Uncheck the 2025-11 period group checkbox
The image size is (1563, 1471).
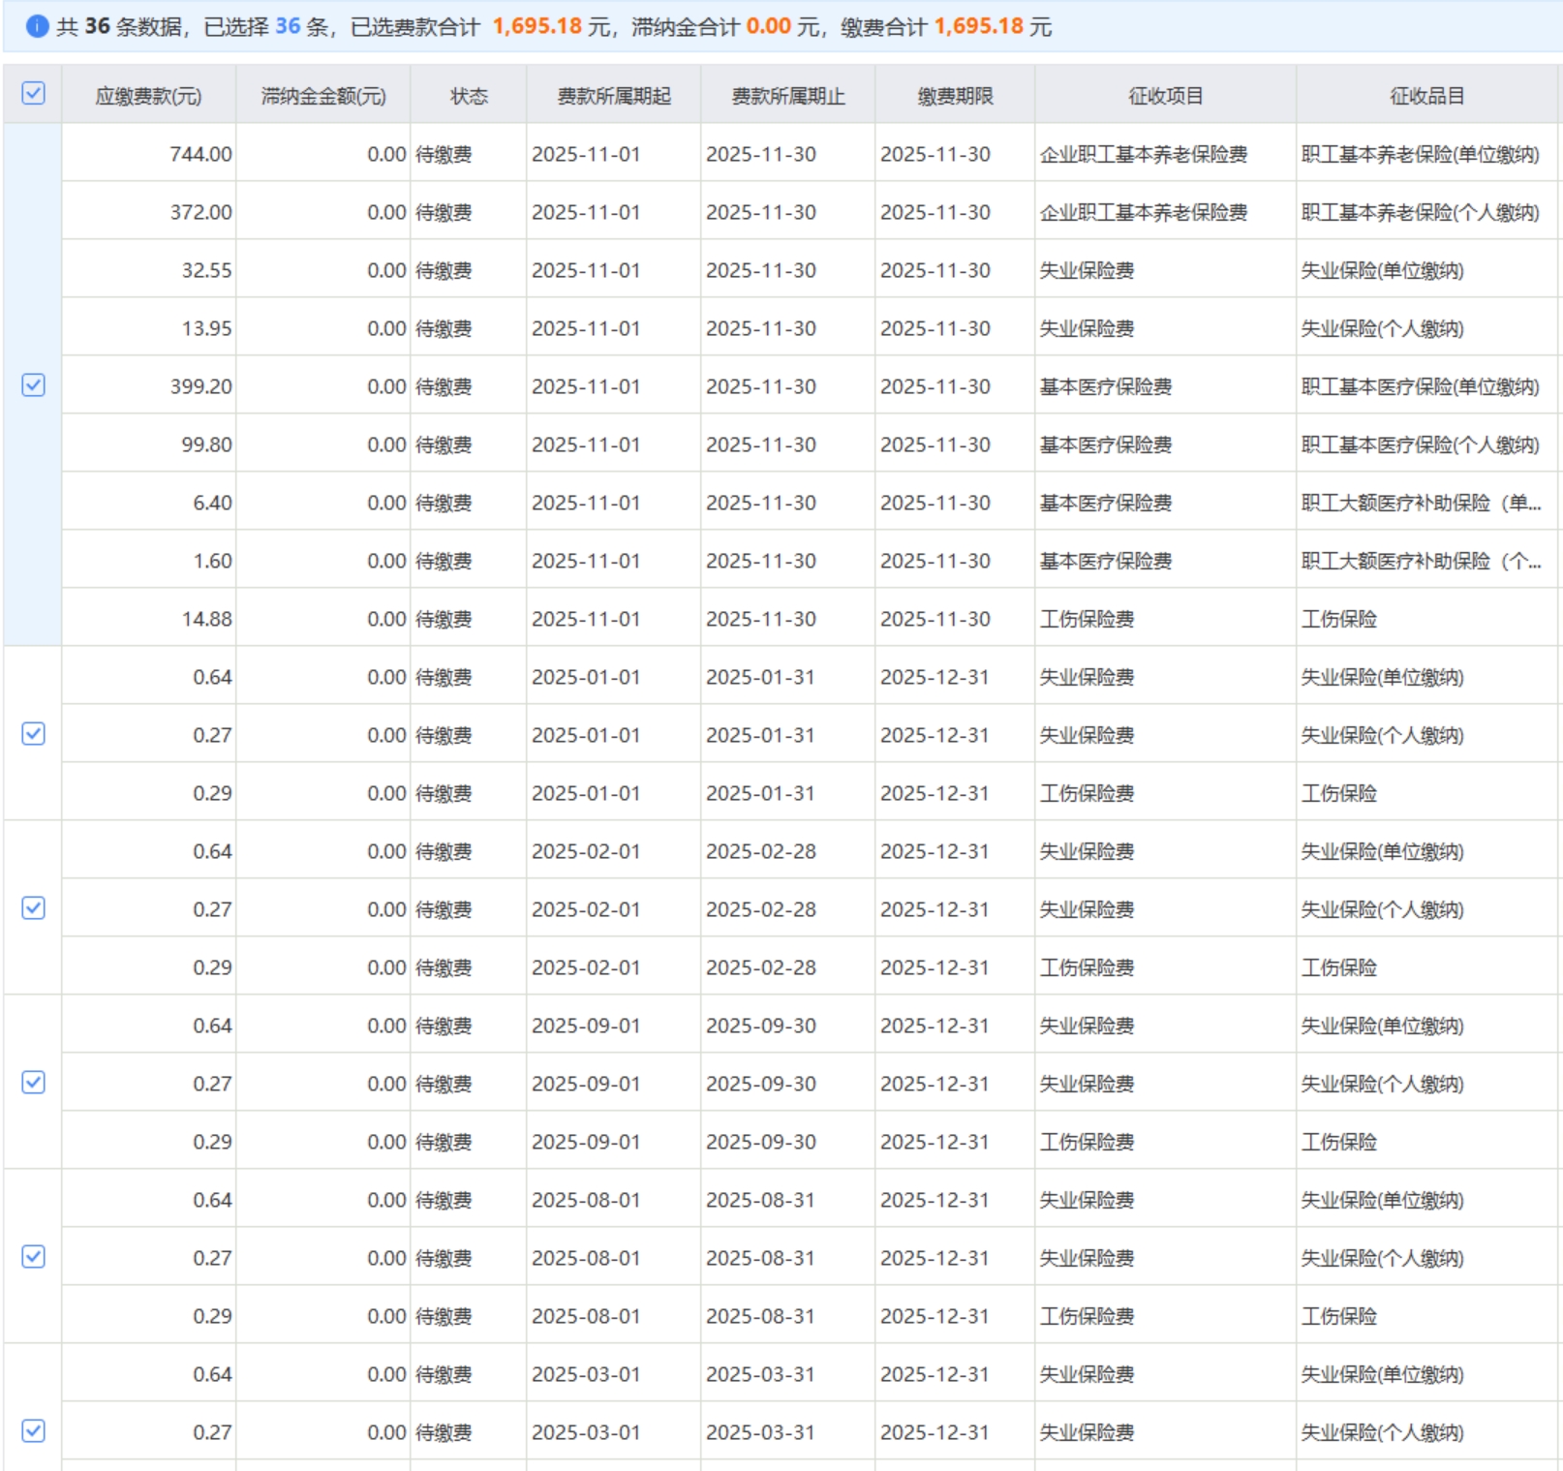pos(33,385)
